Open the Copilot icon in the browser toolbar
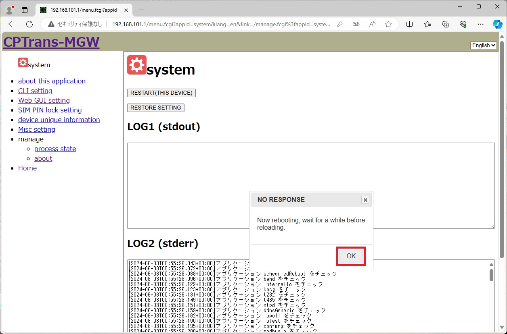Screen dimensions: 507x334 [497, 24]
